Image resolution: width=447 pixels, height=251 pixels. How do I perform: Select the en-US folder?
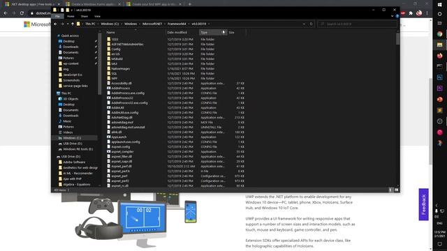tap(115, 54)
